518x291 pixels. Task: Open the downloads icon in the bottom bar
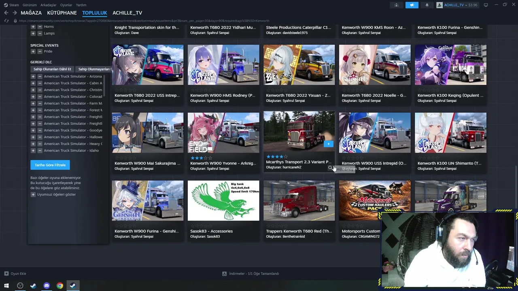coord(224,274)
